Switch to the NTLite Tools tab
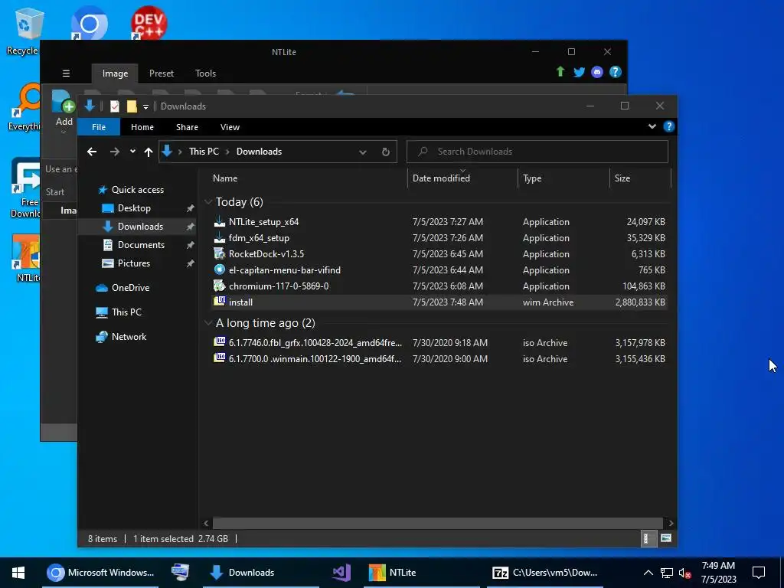Image resolution: width=784 pixels, height=588 pixels. pyautogui.click(x=205, y=73)
